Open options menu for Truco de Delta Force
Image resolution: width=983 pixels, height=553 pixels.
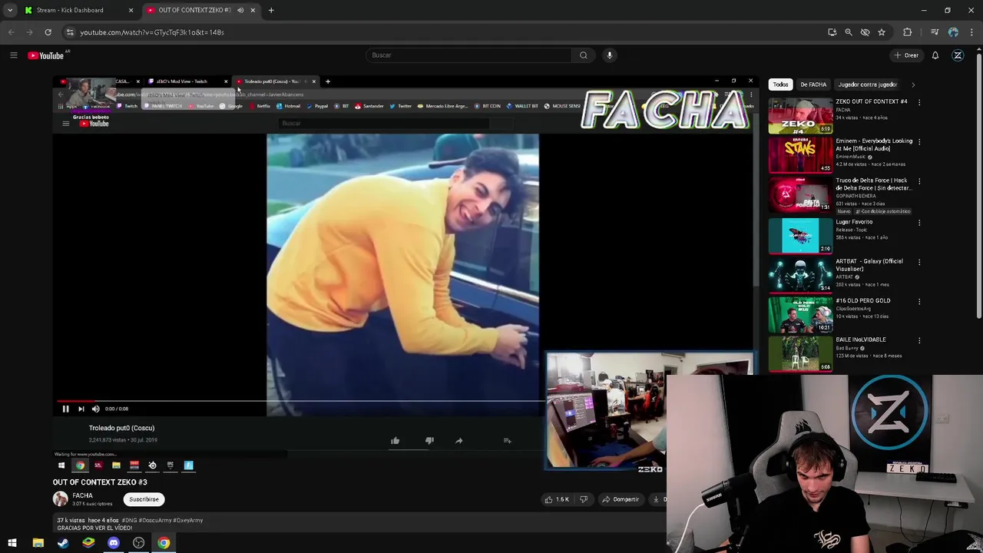[x=919, y=181]
